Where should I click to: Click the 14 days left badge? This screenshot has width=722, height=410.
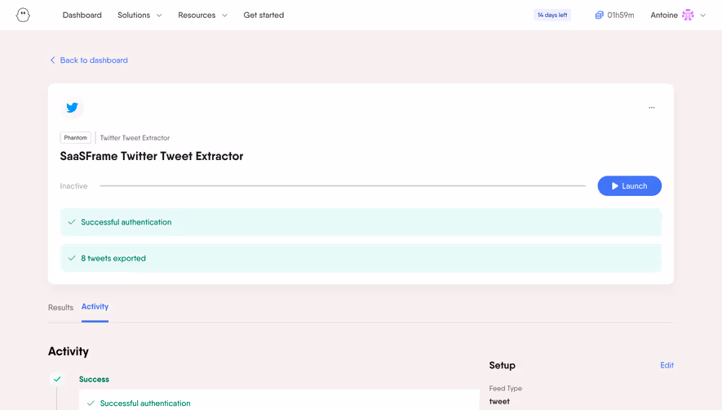[x=552, y=15]
